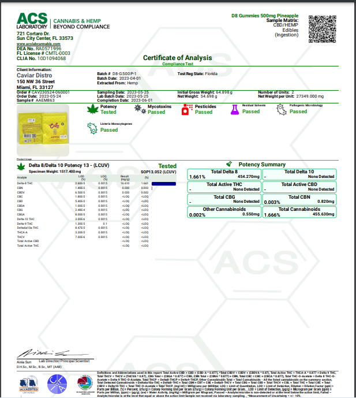Viewport: 356px width, 398px height.
Task: Click the Potency Summary flask icon
Action: (229, 163)
